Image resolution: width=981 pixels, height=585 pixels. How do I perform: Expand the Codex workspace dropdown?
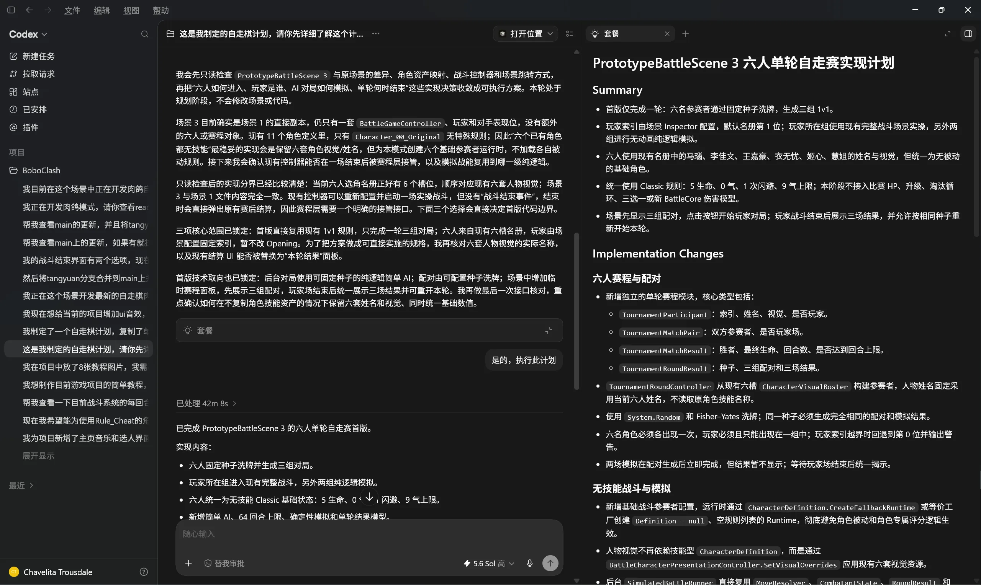28,34
